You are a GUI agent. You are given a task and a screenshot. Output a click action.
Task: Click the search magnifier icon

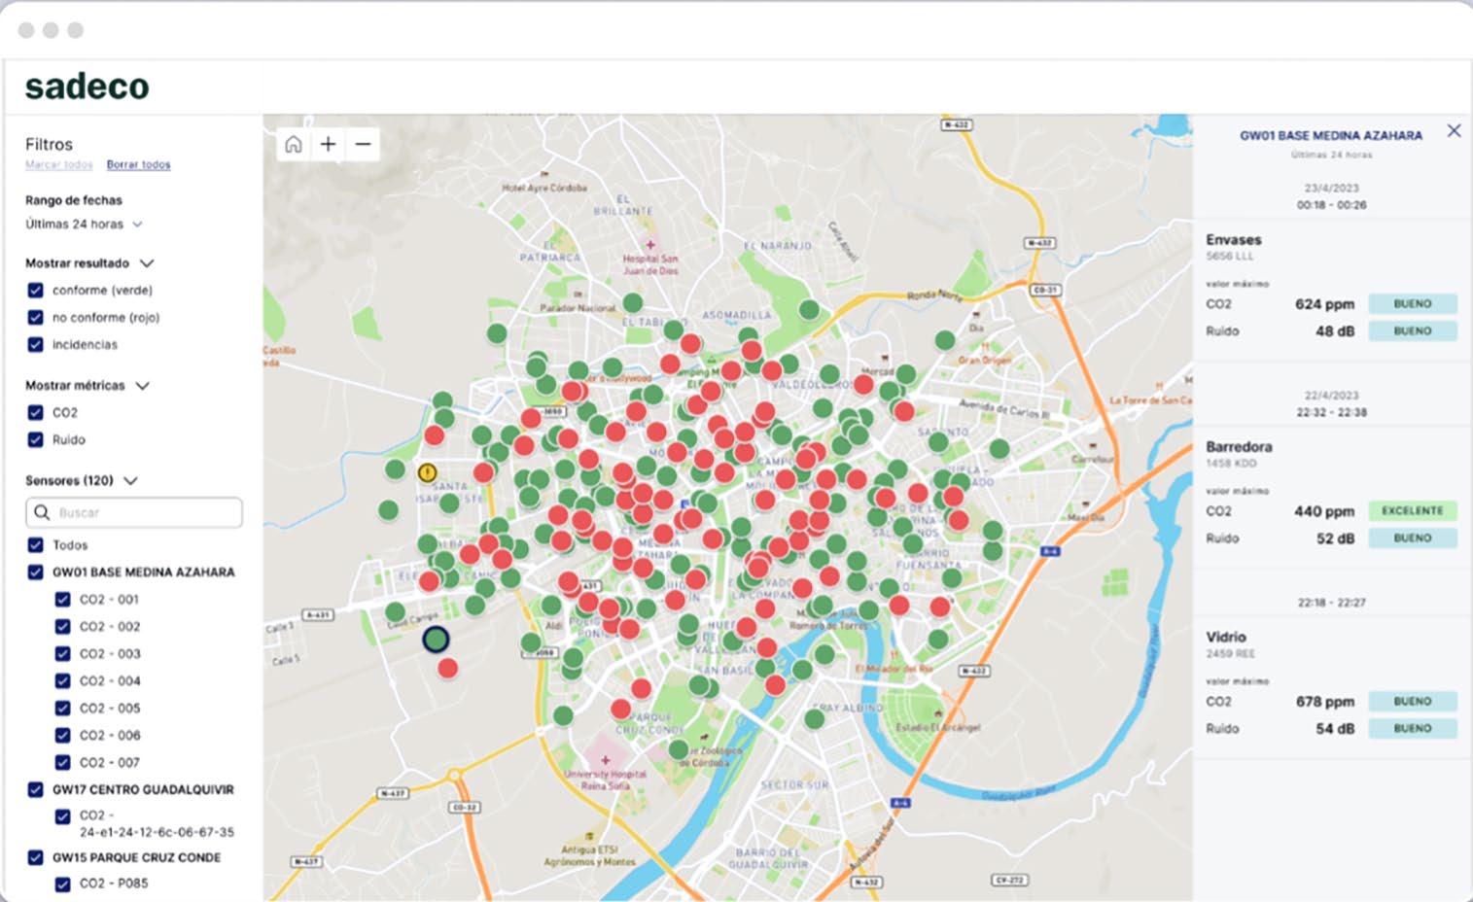click(42, 512)
